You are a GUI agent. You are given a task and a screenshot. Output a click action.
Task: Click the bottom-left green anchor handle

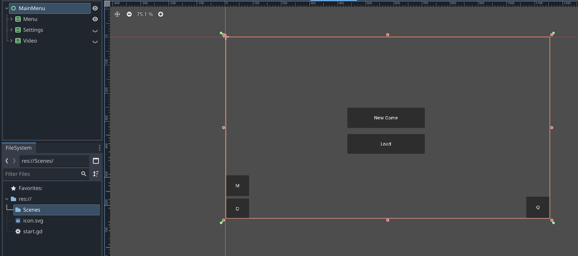[221, 223]
